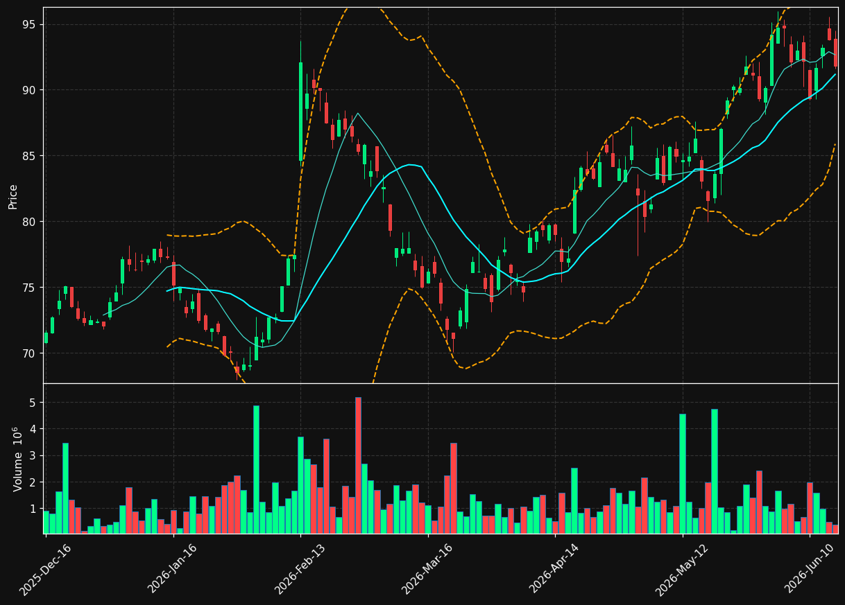845x605 pixels.
Task: Select the 2026-Jan-16 date label
Action: (x=172, y=570)
